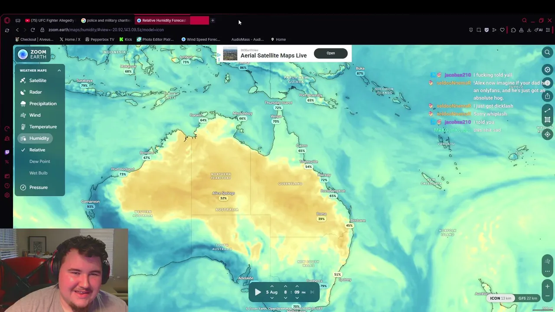Collapse the Weather Maps panel
Viewport: 555px width, 312px height.
pos(59,70)
